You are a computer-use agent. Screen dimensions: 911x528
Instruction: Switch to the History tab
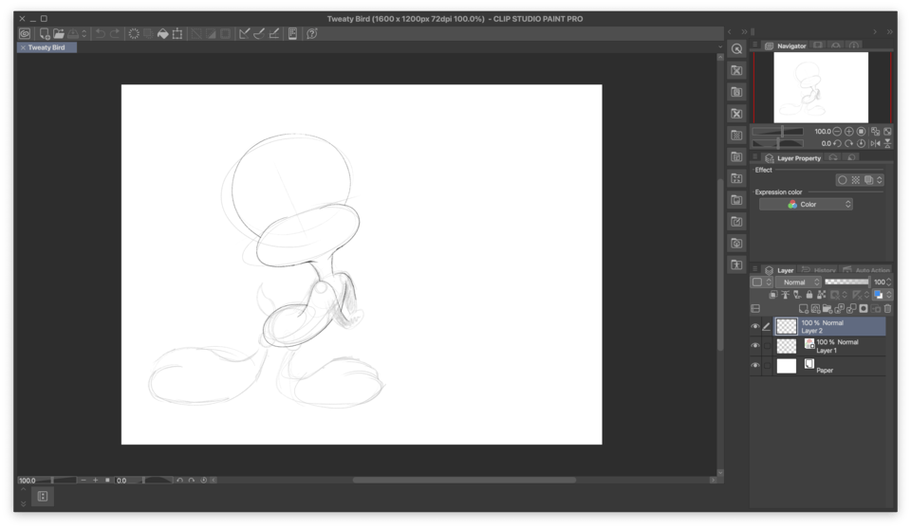click(x=819, y=270)
